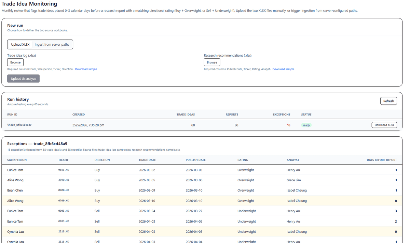Click the Salesperson column header

tap(17, 160)
